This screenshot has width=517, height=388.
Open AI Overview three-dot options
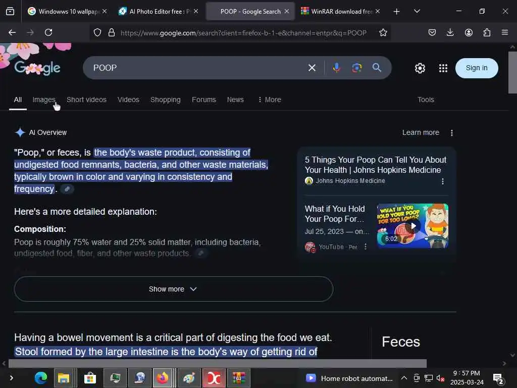click(452, 133)
